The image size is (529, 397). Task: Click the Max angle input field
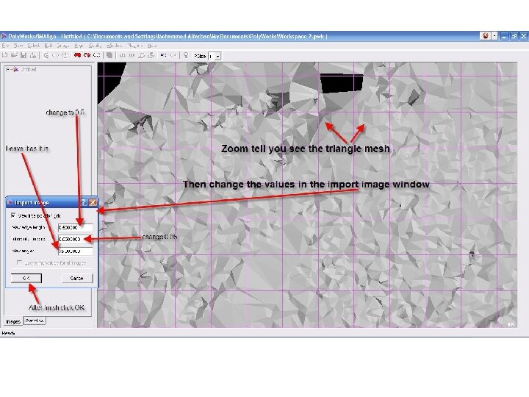click(x=75, y=251)
